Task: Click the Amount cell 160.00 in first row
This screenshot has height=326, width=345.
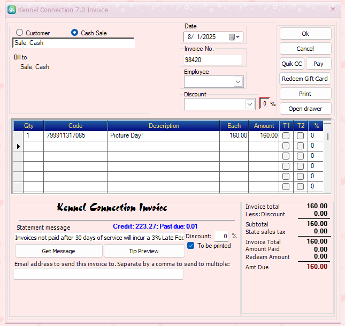Action: 264,135
